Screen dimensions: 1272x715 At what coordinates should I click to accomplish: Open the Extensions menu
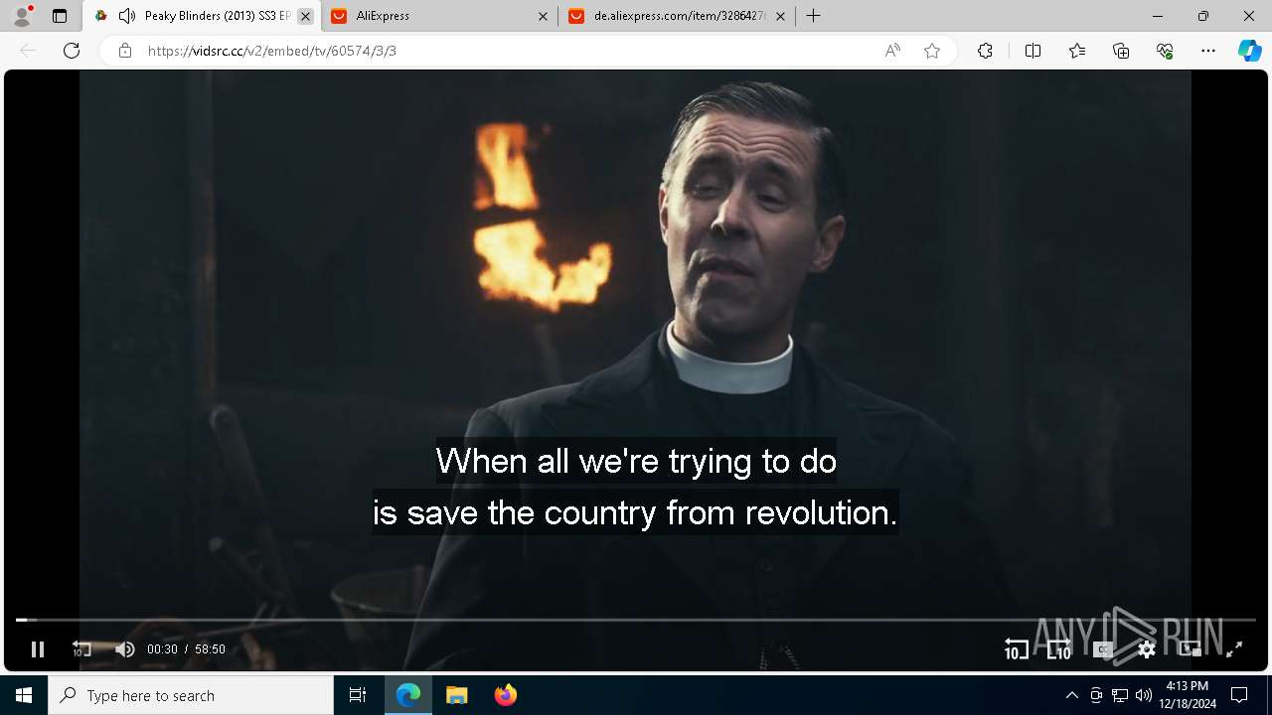pos(985,51)
